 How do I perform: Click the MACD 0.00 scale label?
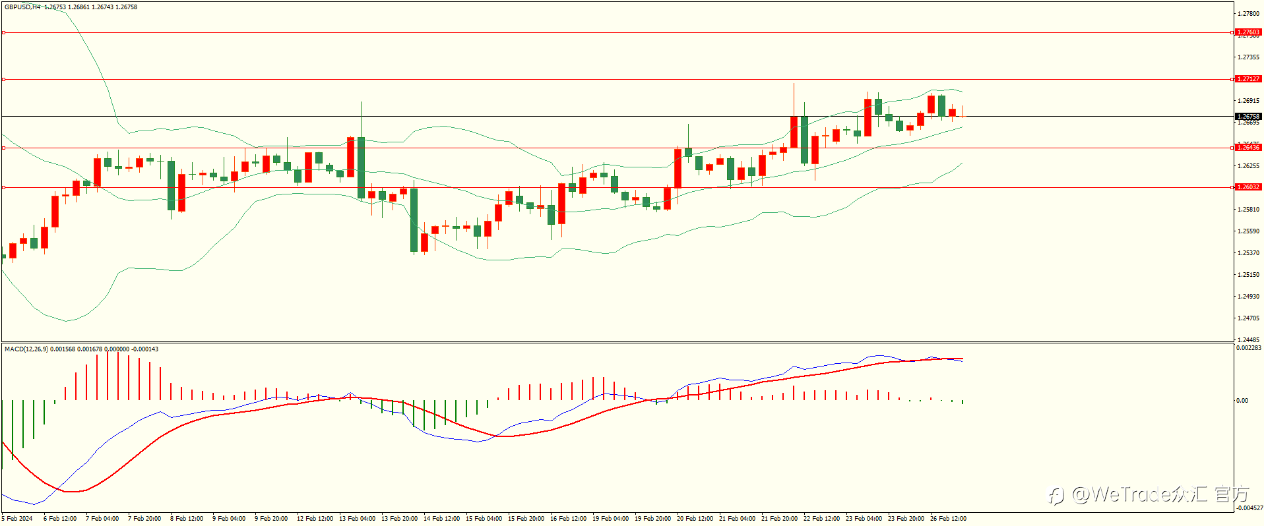1242,401
